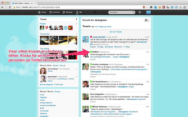Select the Twitter / Search browser tab
188x117 pixels.
pyautogui.click(x=24, y=3)
